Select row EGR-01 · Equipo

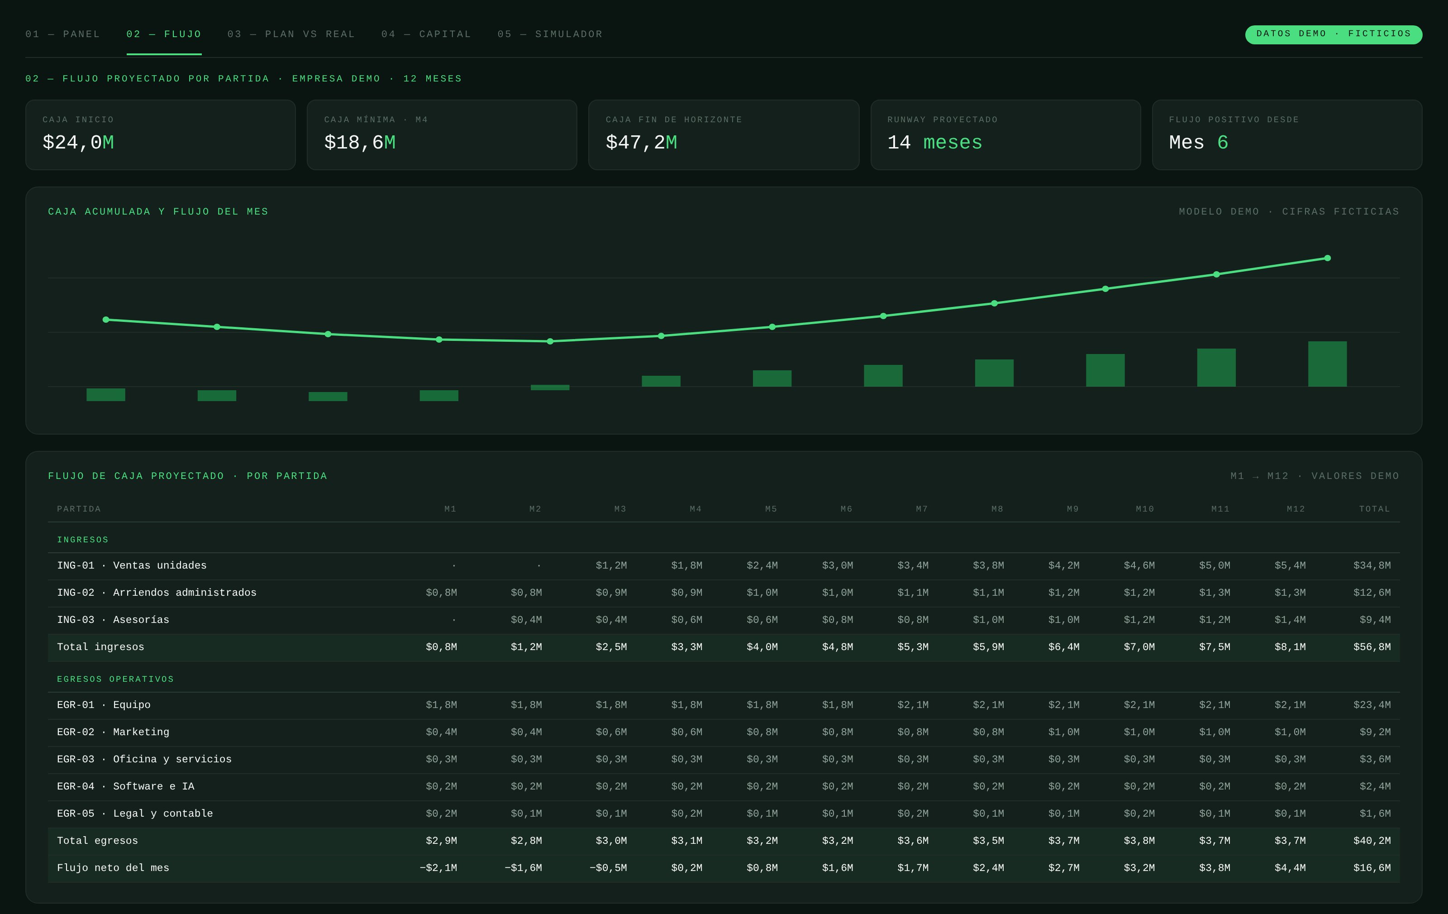[724, 705]
